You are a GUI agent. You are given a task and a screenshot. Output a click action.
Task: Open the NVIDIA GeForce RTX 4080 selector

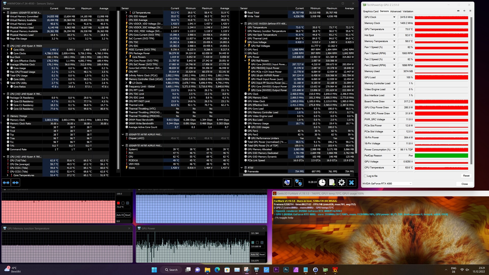tap(387, 184)
